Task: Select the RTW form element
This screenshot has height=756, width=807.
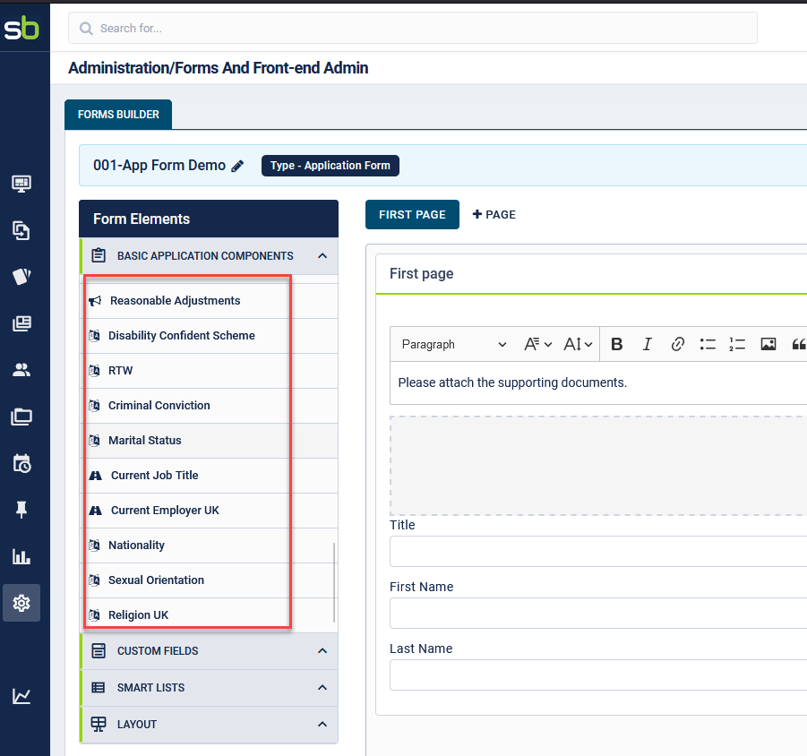Action: [209, 371]
